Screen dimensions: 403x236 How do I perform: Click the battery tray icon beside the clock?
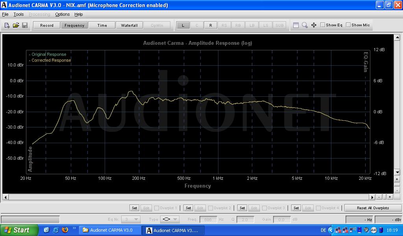(381, 230)
